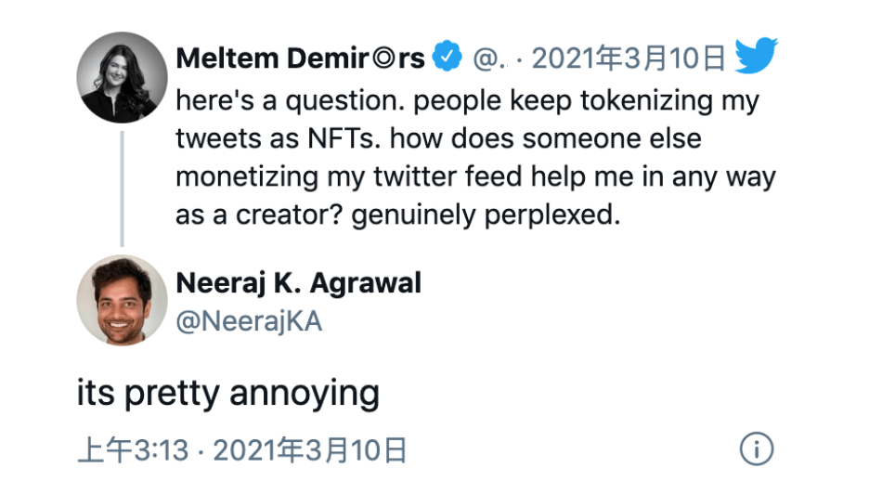Click the blue verified badge

point(448,58)
